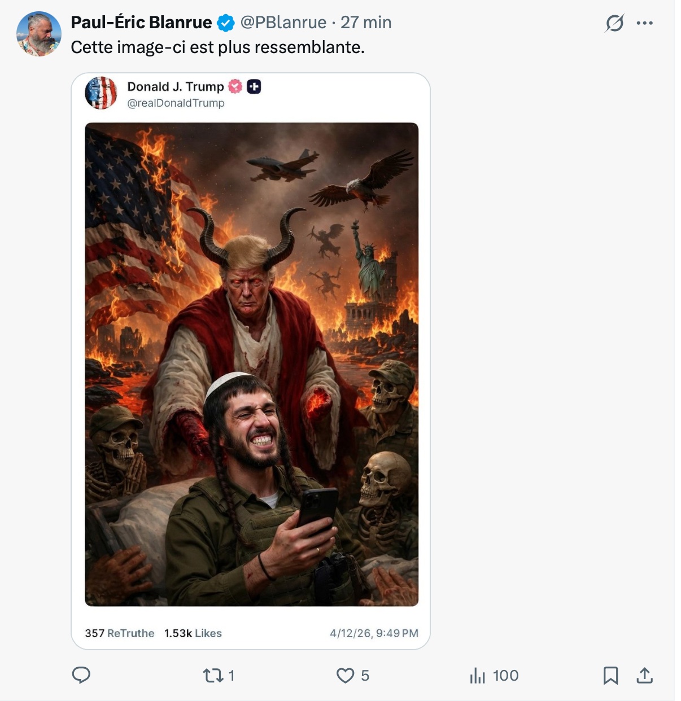681x701 pixels.
Task: Click the 27 min timestamp
Action: [x=366, y=23]
